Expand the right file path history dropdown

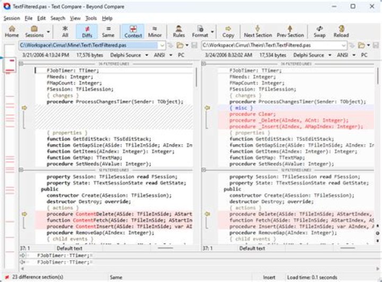[343, 45]
